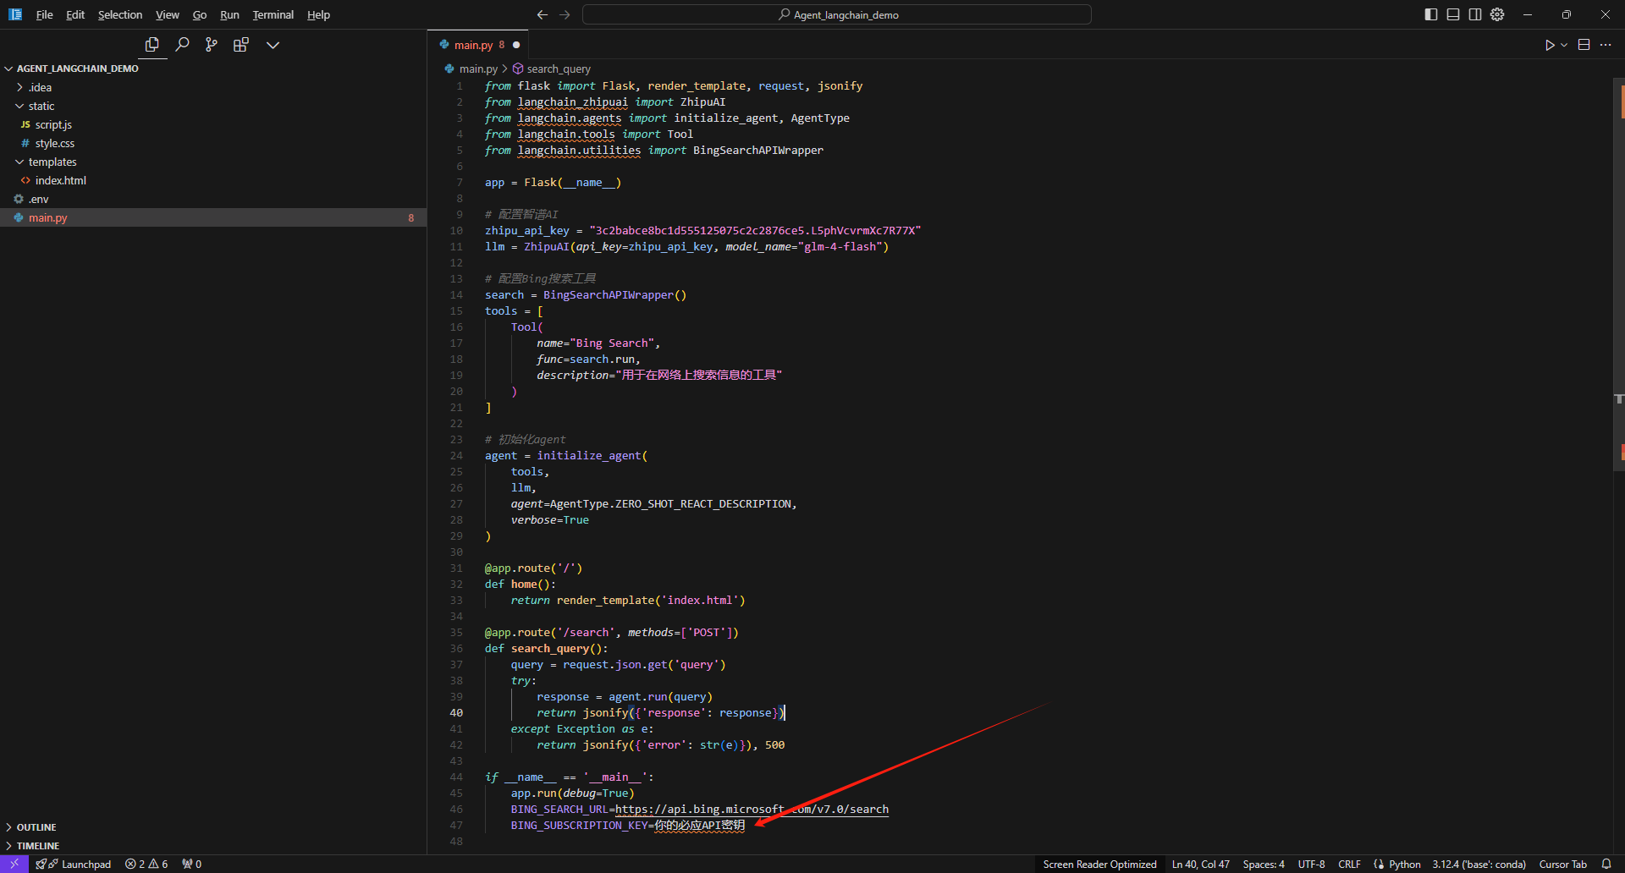Screen dimensions: 1625x873
Task: Open the Help menu
Action: (318, 14)
